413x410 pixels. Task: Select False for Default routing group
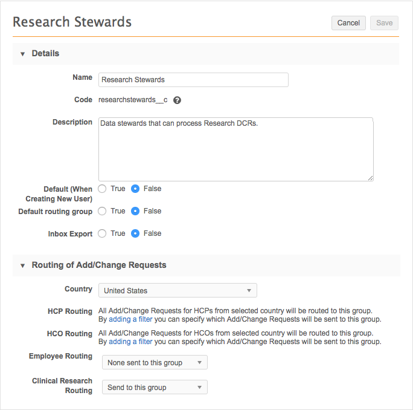tap(136, 211)
